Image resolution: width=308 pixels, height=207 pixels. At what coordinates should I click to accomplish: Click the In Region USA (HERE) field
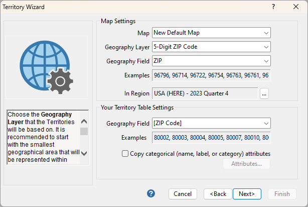point(205,93)
